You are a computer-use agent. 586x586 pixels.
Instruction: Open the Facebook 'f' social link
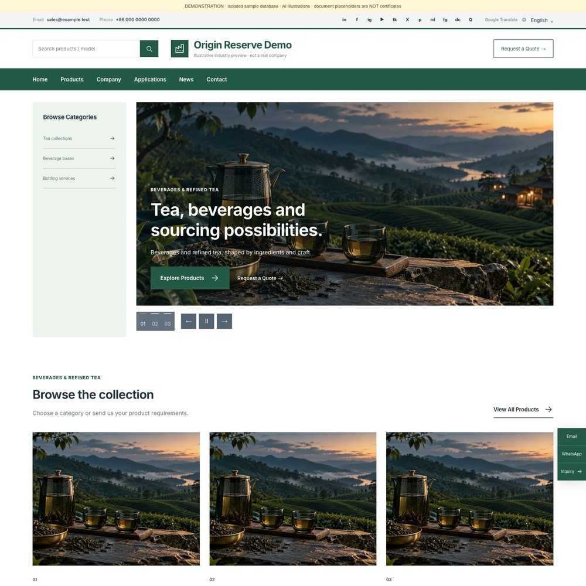click(357, 20)
